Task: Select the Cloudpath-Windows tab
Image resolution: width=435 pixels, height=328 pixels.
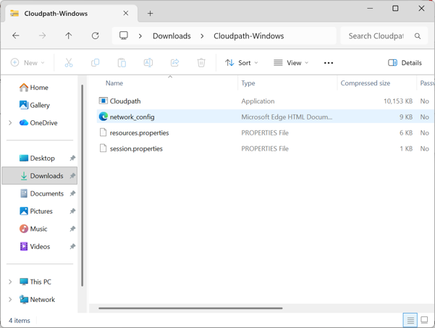Action: (71, 13)
